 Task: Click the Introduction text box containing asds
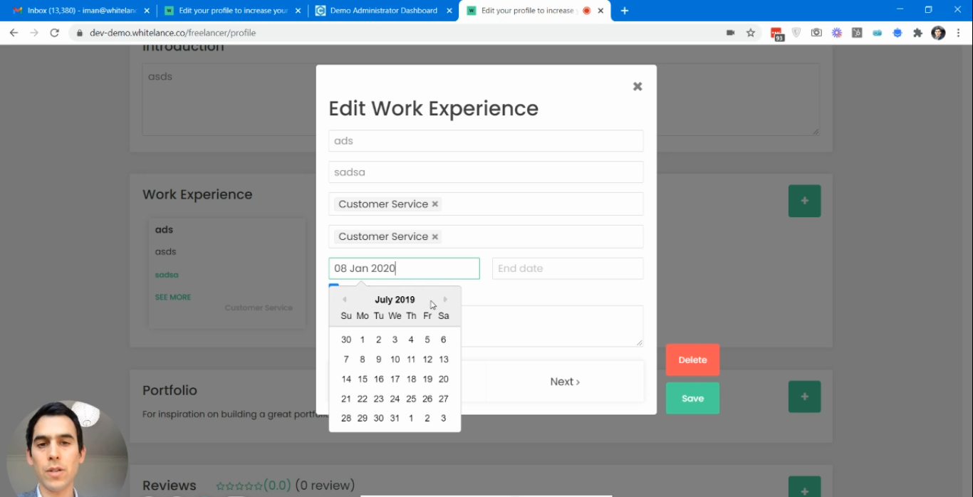(481, 100)
